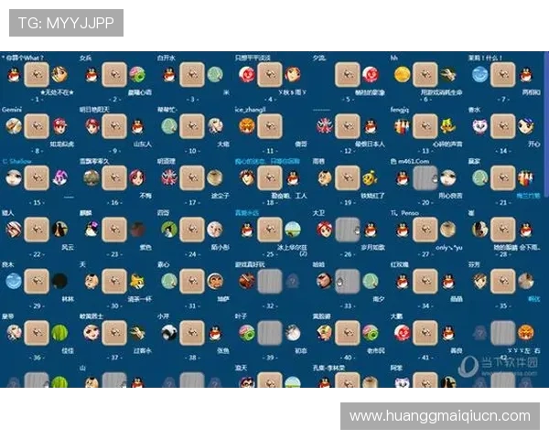This screenshot has height=439, width=549.
Task: Click the player name 'Gemini'
Action: pyautogui.click(x=12, y=110)
